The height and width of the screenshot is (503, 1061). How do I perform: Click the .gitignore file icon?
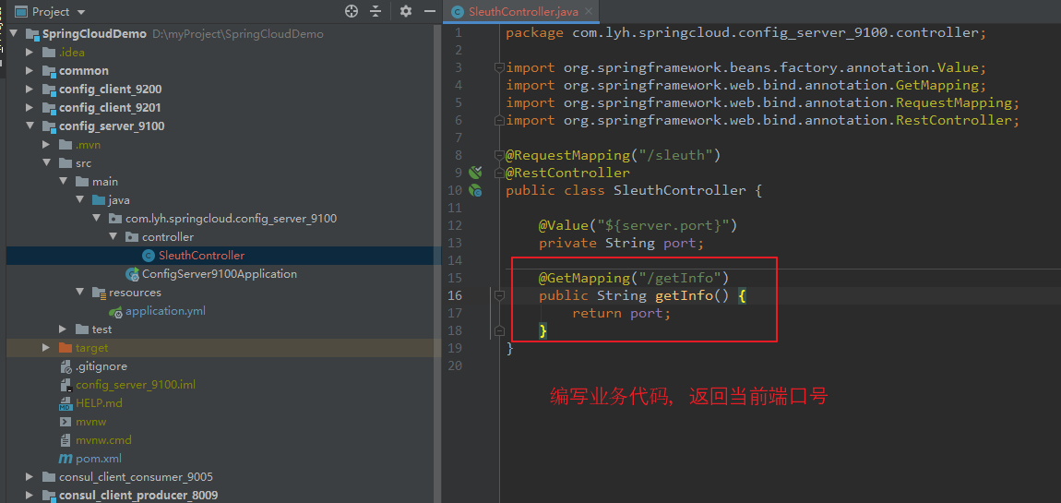[x=66, y=367]
